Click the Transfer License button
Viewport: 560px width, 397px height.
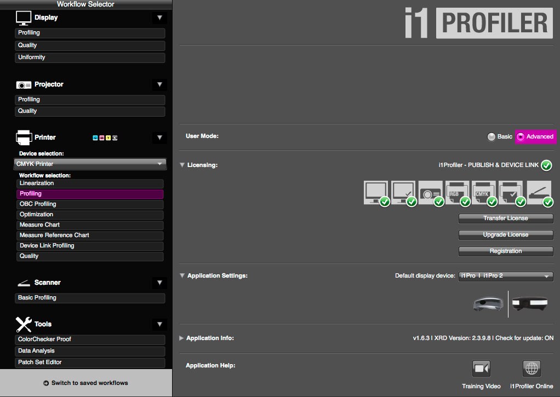pos(505,218)
